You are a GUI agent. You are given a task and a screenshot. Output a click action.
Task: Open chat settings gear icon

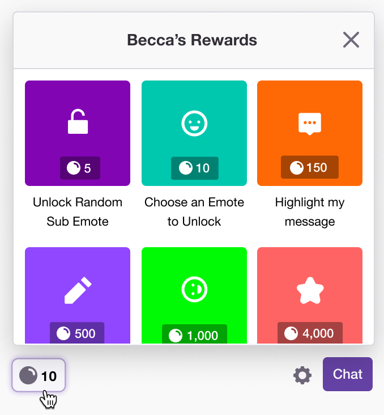pos(302,375)
